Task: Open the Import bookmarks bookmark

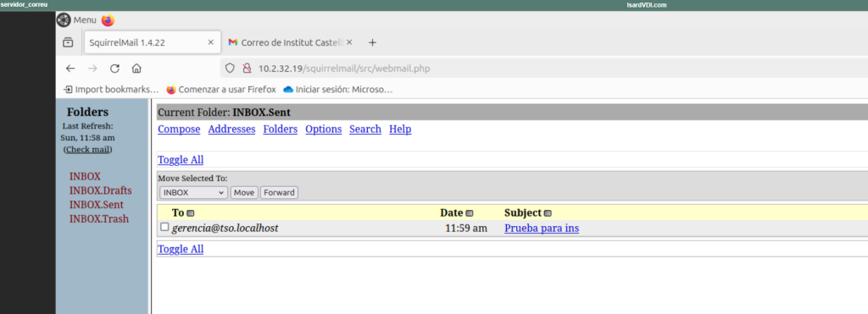Action: pos(111,89)
